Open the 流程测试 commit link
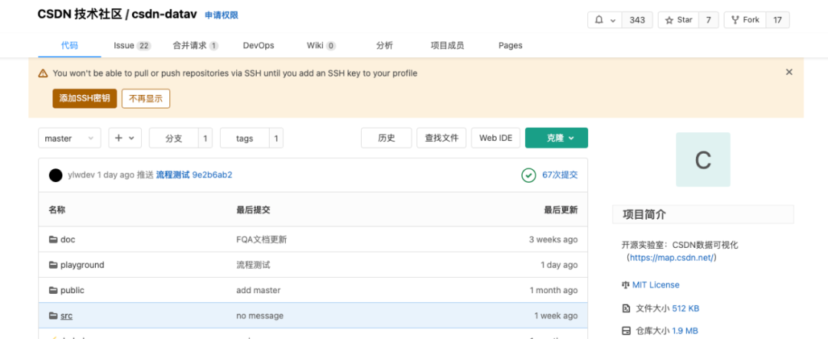828x339 pixels. tap(172, 175)
